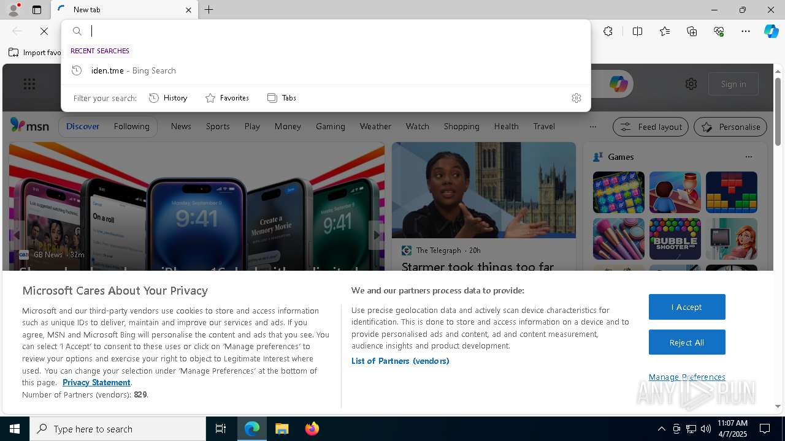Expand more categories ellipsis
Screen dimensions: 785x441
(592, 127)
